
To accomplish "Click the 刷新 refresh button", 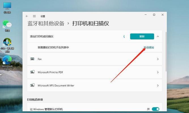I will 142,36.
